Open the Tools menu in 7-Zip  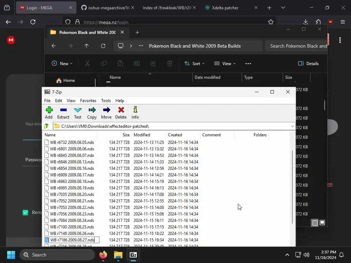pyautogui.click(x=106, y=101)
